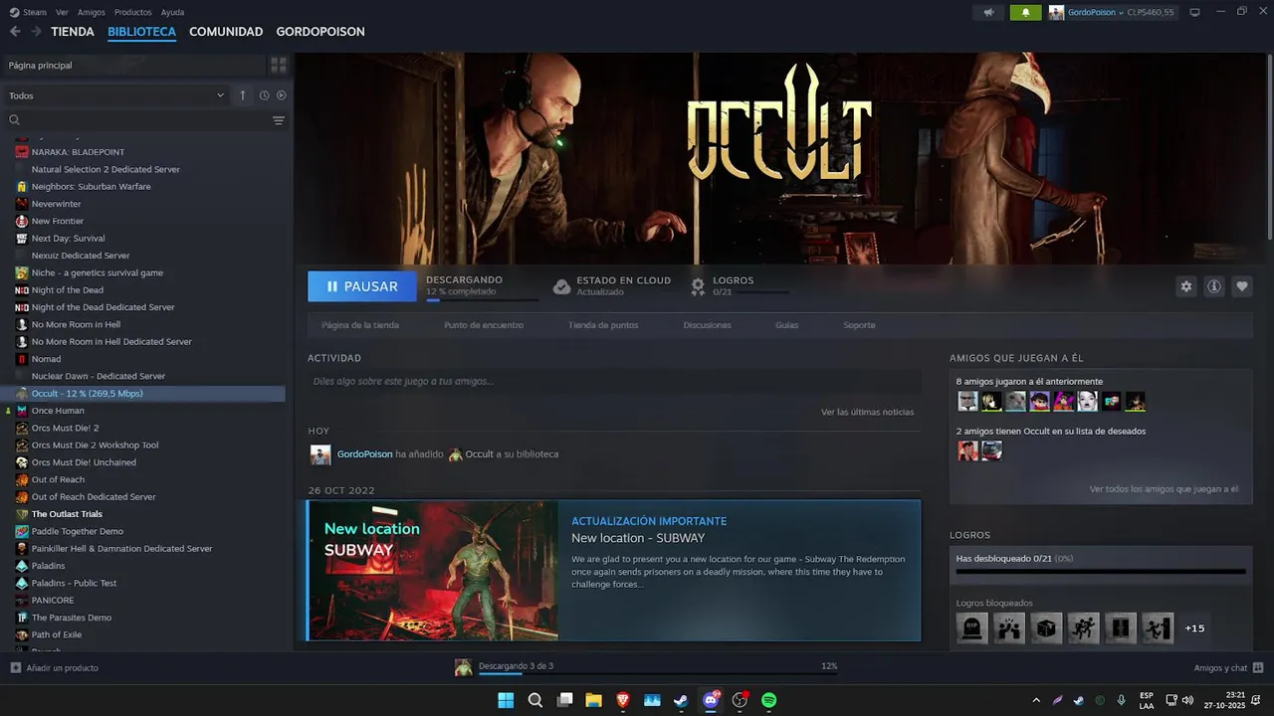Open the Steam icon in the taskbar

tap(681, 700)
